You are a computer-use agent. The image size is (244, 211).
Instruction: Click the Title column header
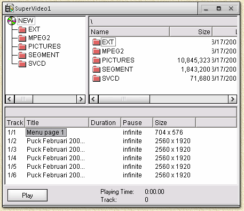coord(57,123)
